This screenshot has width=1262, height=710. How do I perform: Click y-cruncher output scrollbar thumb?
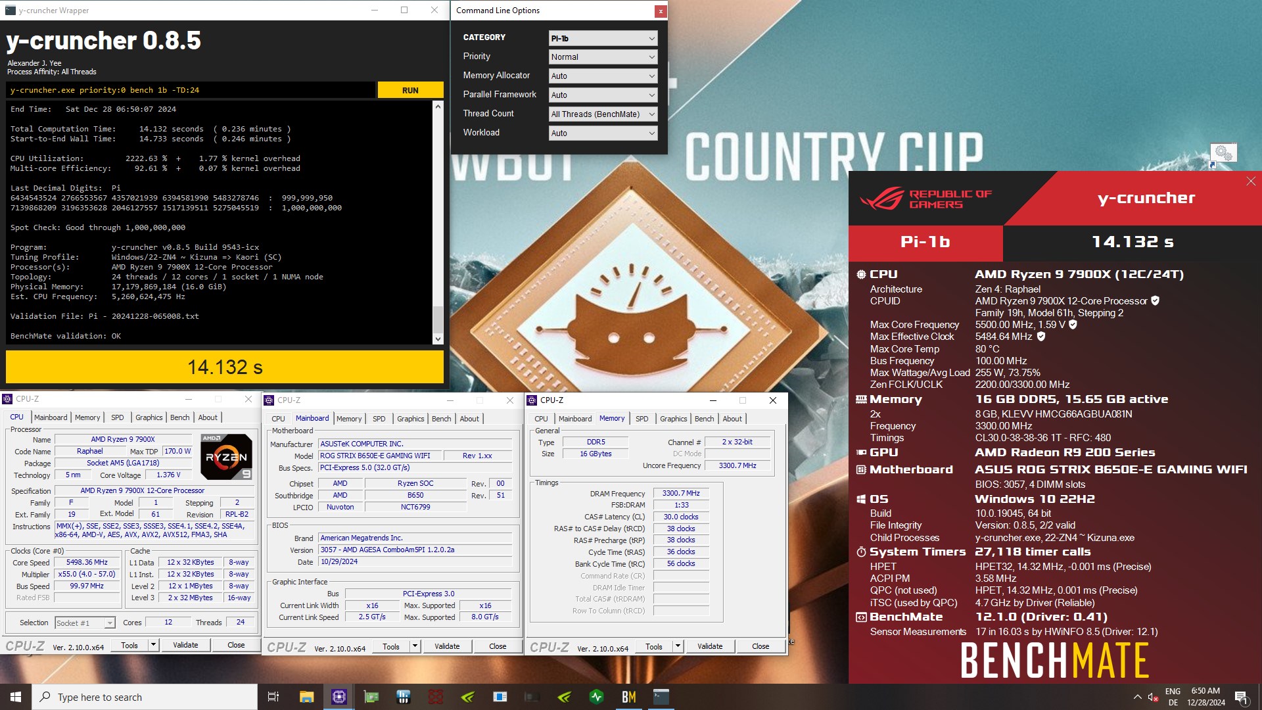pos(438,320)
